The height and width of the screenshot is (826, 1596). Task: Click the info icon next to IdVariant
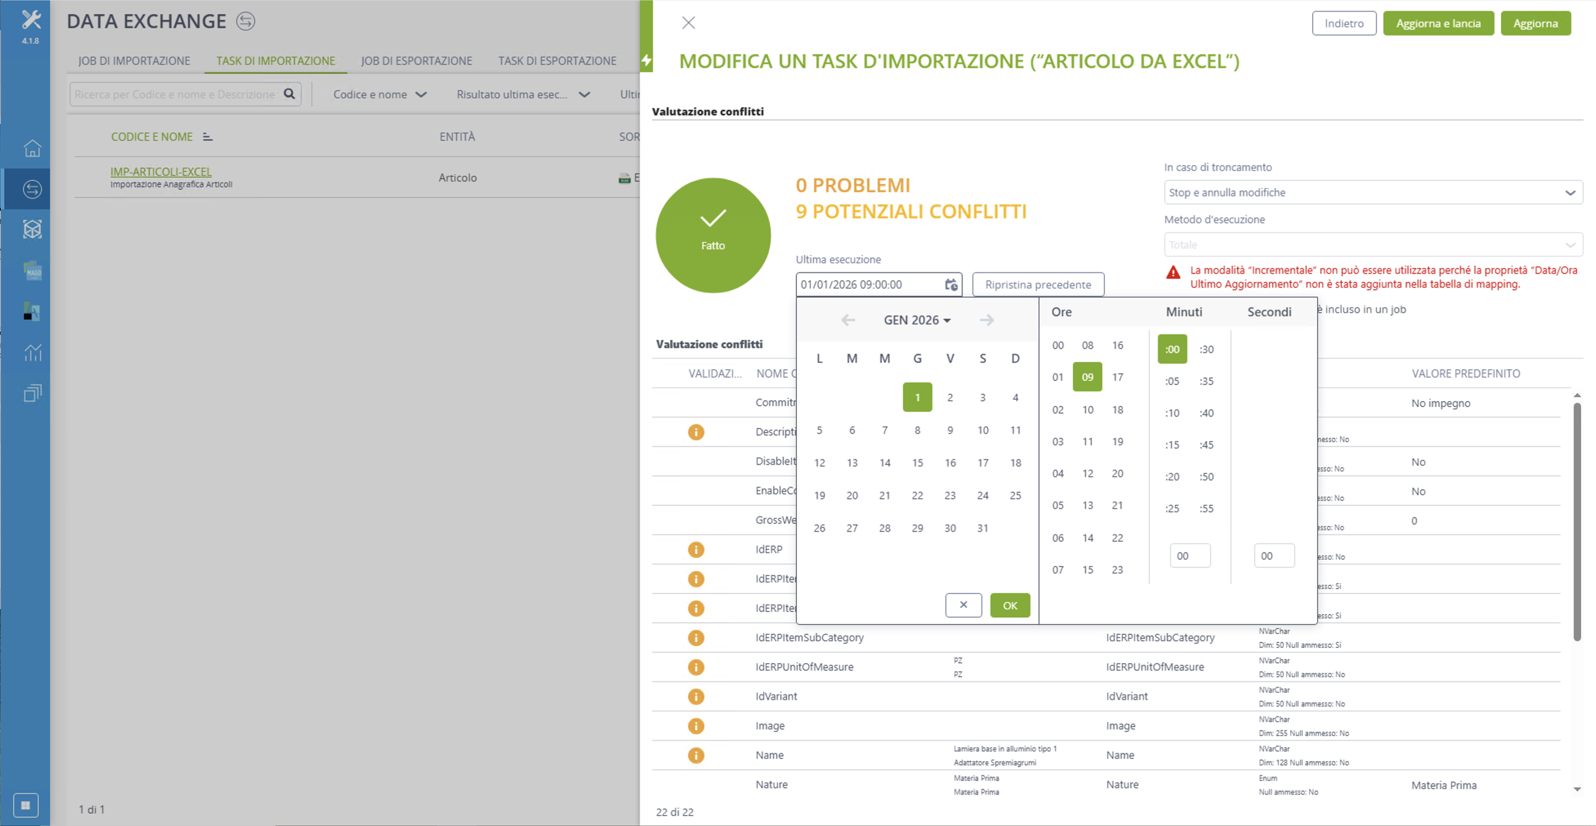696,697
